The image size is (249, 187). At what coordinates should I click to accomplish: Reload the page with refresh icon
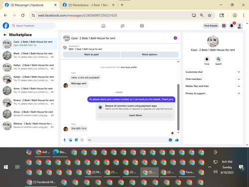[x=23, y=15]
